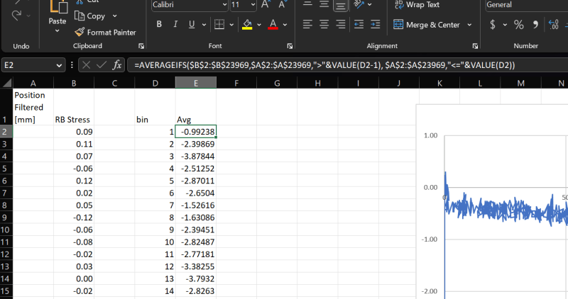This screenshot has width=568, height=299.
Task: Click the Paste button
Action: point(58,12)
